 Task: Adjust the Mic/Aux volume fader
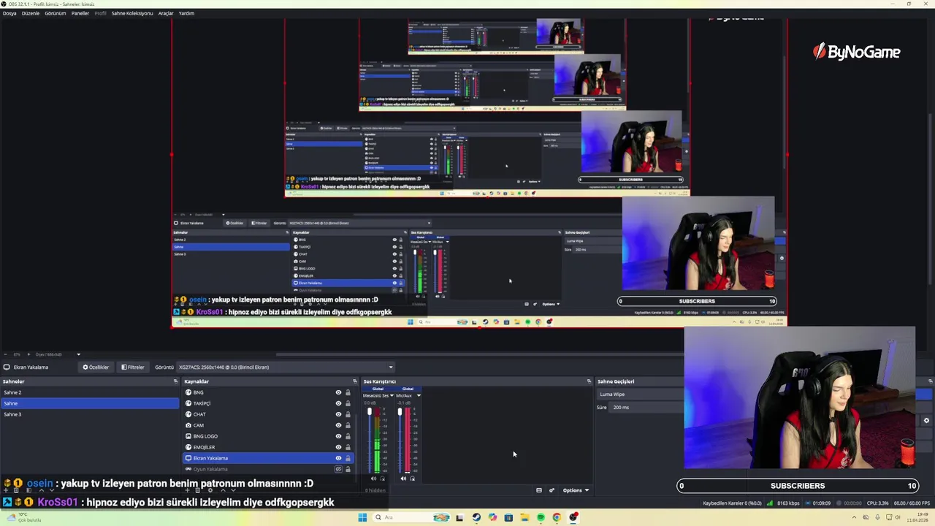point(400,413)
